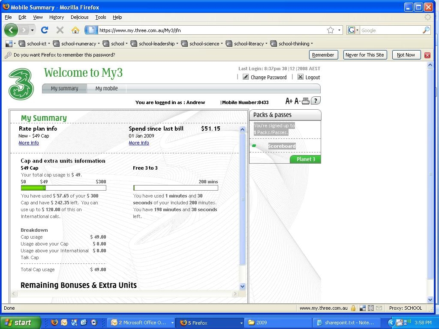439x329 pixels.
Task: Open the plain 'school' bookmark folder
Action: pos(115,44)
